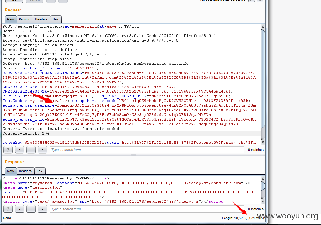This screenshot has height=225, width=321.
Task: Click the PHPSESSID cookie line
Action: [116, 96]
